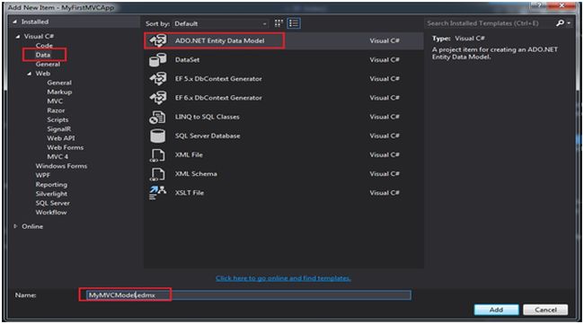The image size is (584, 324).
Task: Select the XSLT File template icon
Action: [157, 193]
